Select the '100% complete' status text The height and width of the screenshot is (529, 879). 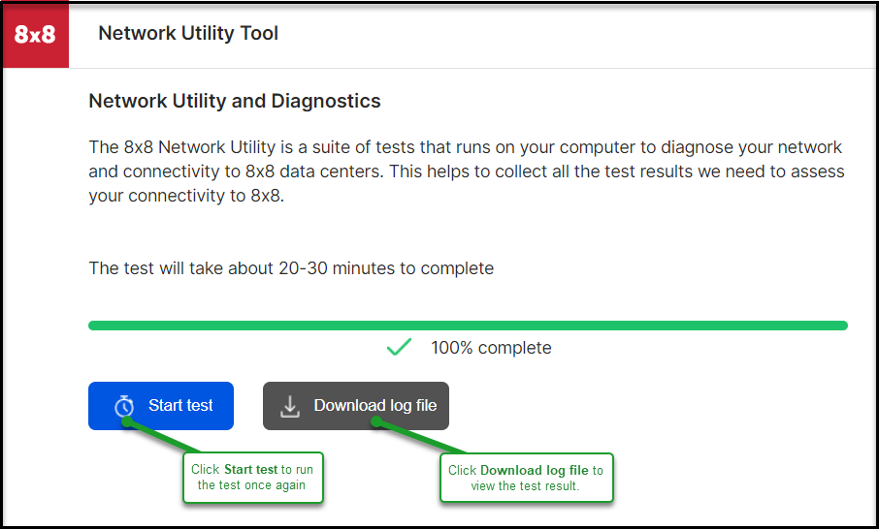[x=491, y=348]
